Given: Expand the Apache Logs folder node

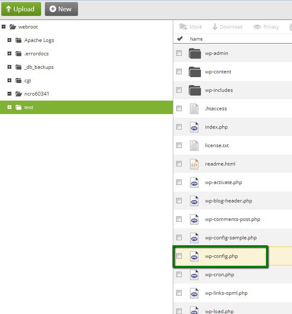Looking at the screenshot, I should [x=9, y=40].
